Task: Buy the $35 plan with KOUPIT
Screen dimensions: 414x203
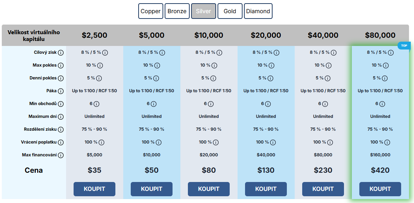Action: [x=95, y=189]
